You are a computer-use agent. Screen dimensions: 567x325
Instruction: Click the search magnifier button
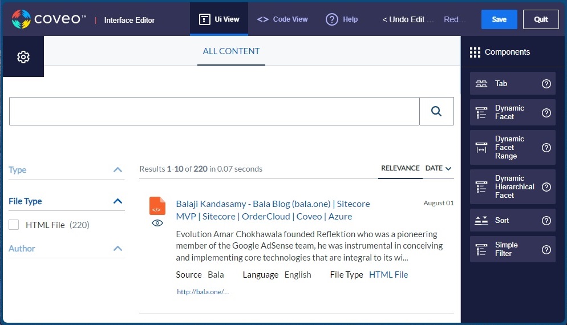(436, 111)
